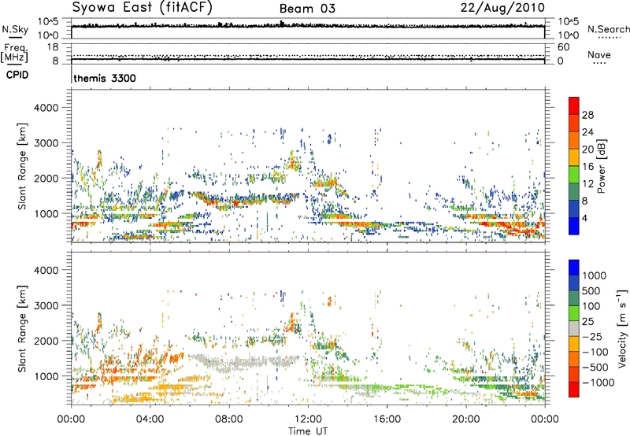Click the "themis 3300" control program text
Viewport: 630px width, 436px height.
tap(105, 78)
